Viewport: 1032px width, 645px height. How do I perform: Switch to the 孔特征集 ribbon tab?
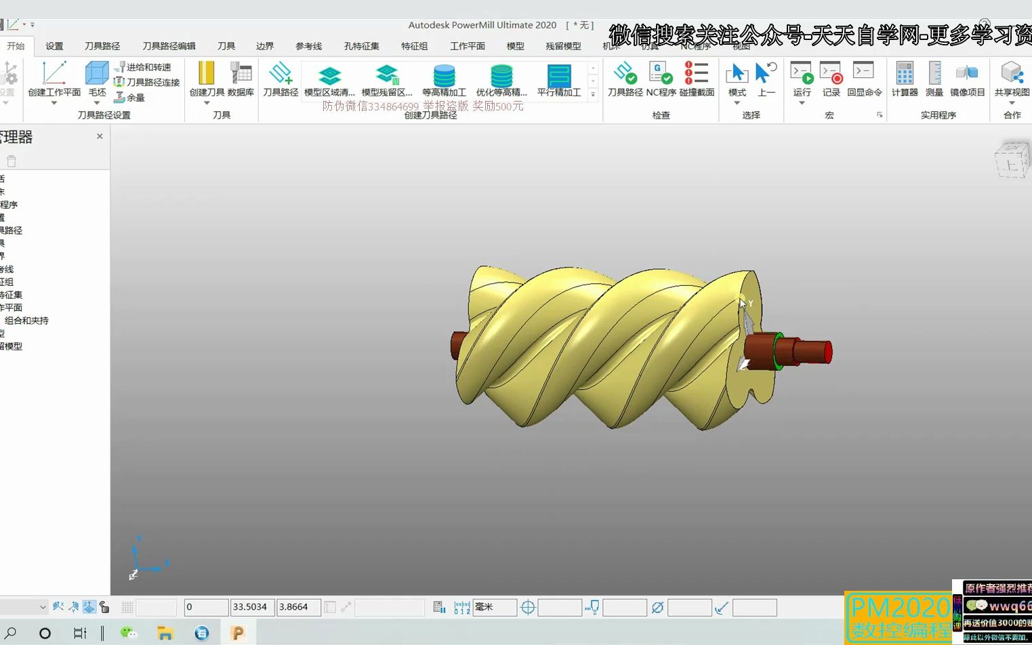tap(361, 46)
